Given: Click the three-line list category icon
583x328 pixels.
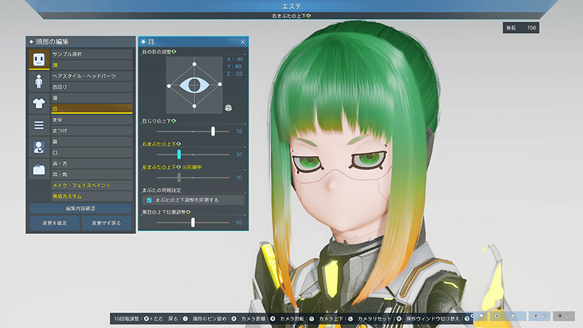Looking at the screenshot, I should (38, 125).
